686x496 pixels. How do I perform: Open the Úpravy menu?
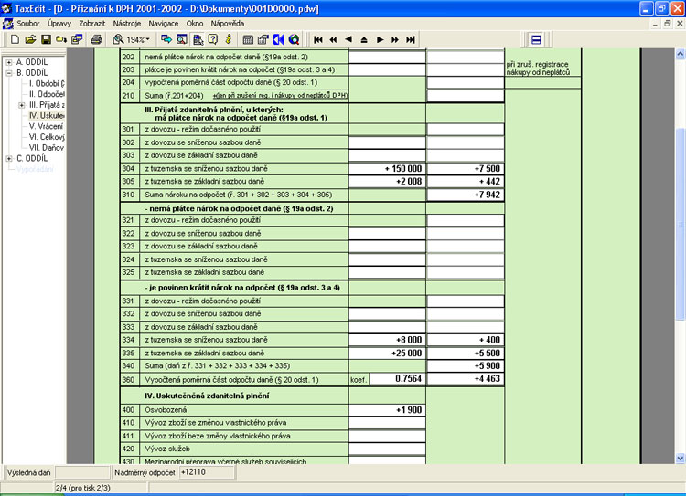click(59, 24)
